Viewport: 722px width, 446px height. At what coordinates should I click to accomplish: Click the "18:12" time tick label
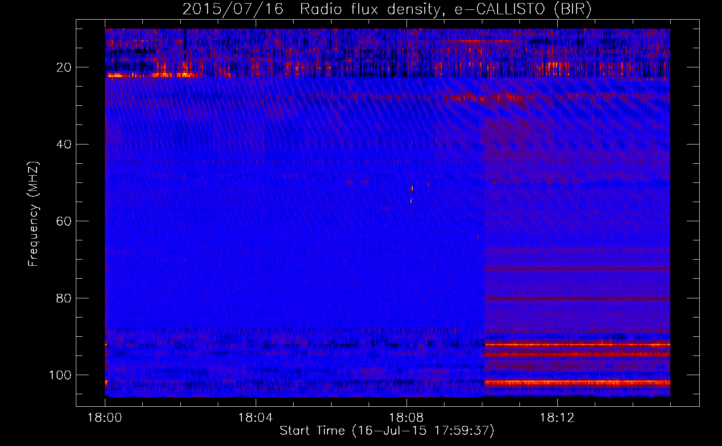point(557,418)
